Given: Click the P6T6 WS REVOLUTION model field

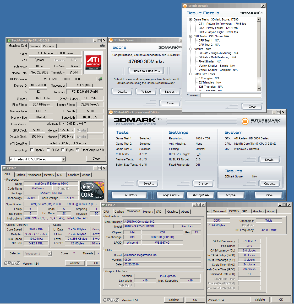Looking at the screenshot, I should pyautogui.click(x=148, y=226).
